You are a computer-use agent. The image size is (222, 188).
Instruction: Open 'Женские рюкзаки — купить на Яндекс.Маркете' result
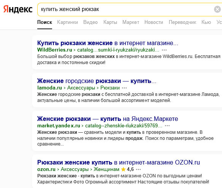108,119
